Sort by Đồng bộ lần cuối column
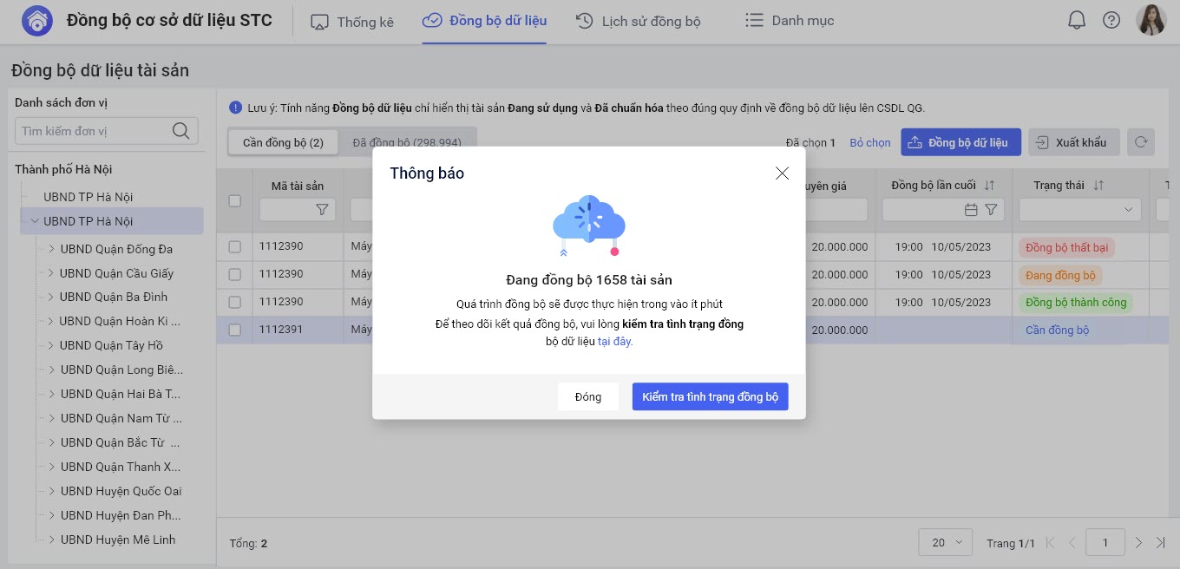Screen dimensions: 1180x569 (989, 186)
